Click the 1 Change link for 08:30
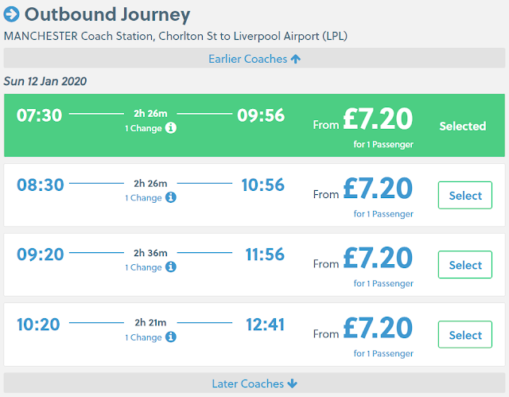 tap(143, 198)
